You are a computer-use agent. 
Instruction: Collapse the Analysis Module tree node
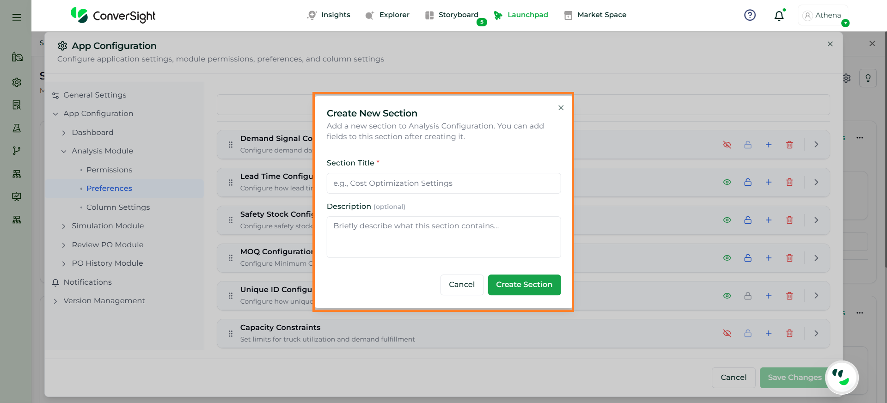click(x=64, y=151)
